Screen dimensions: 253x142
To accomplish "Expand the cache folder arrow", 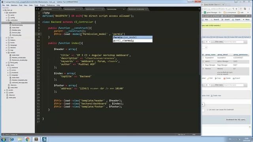I will point(7,15).
